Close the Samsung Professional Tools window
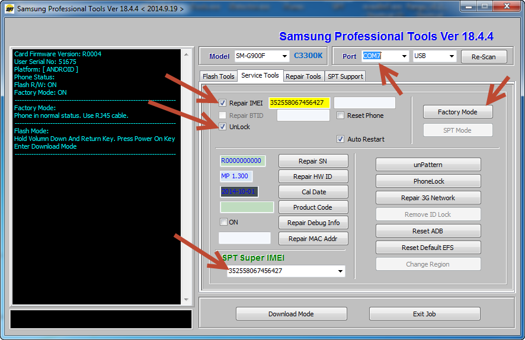525x340 pixels. [507, 7]
